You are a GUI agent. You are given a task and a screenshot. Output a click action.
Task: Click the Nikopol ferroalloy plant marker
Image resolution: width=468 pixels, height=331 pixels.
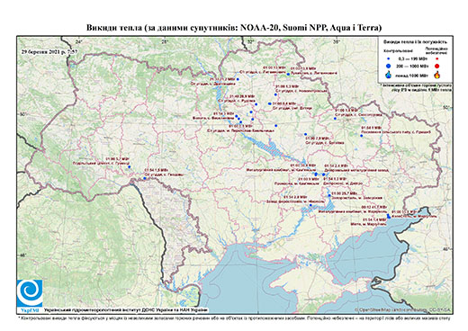click(310, 205)
